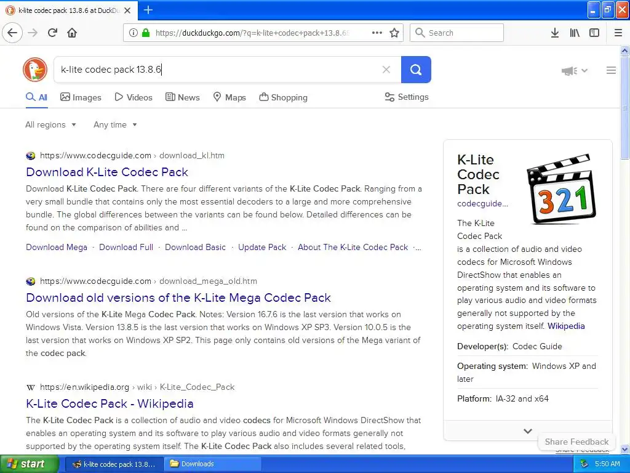630x473 pixels.
Task: Expand the All regions dropdown
Action: (x=50, y=124)
